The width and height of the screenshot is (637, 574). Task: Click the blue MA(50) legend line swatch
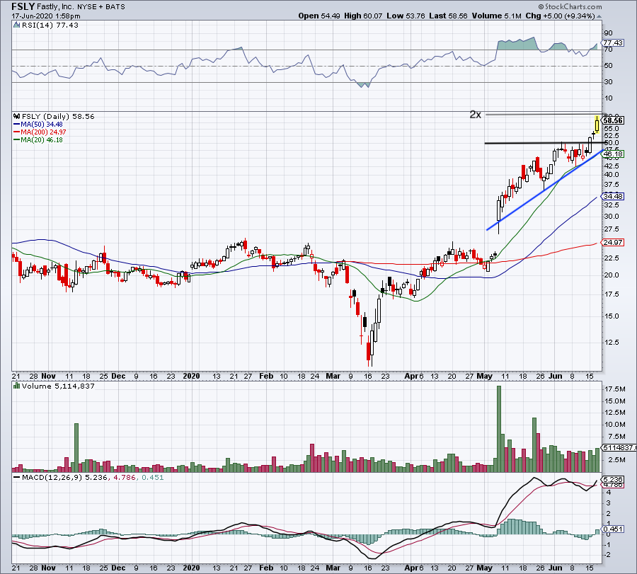click(17, 125)
